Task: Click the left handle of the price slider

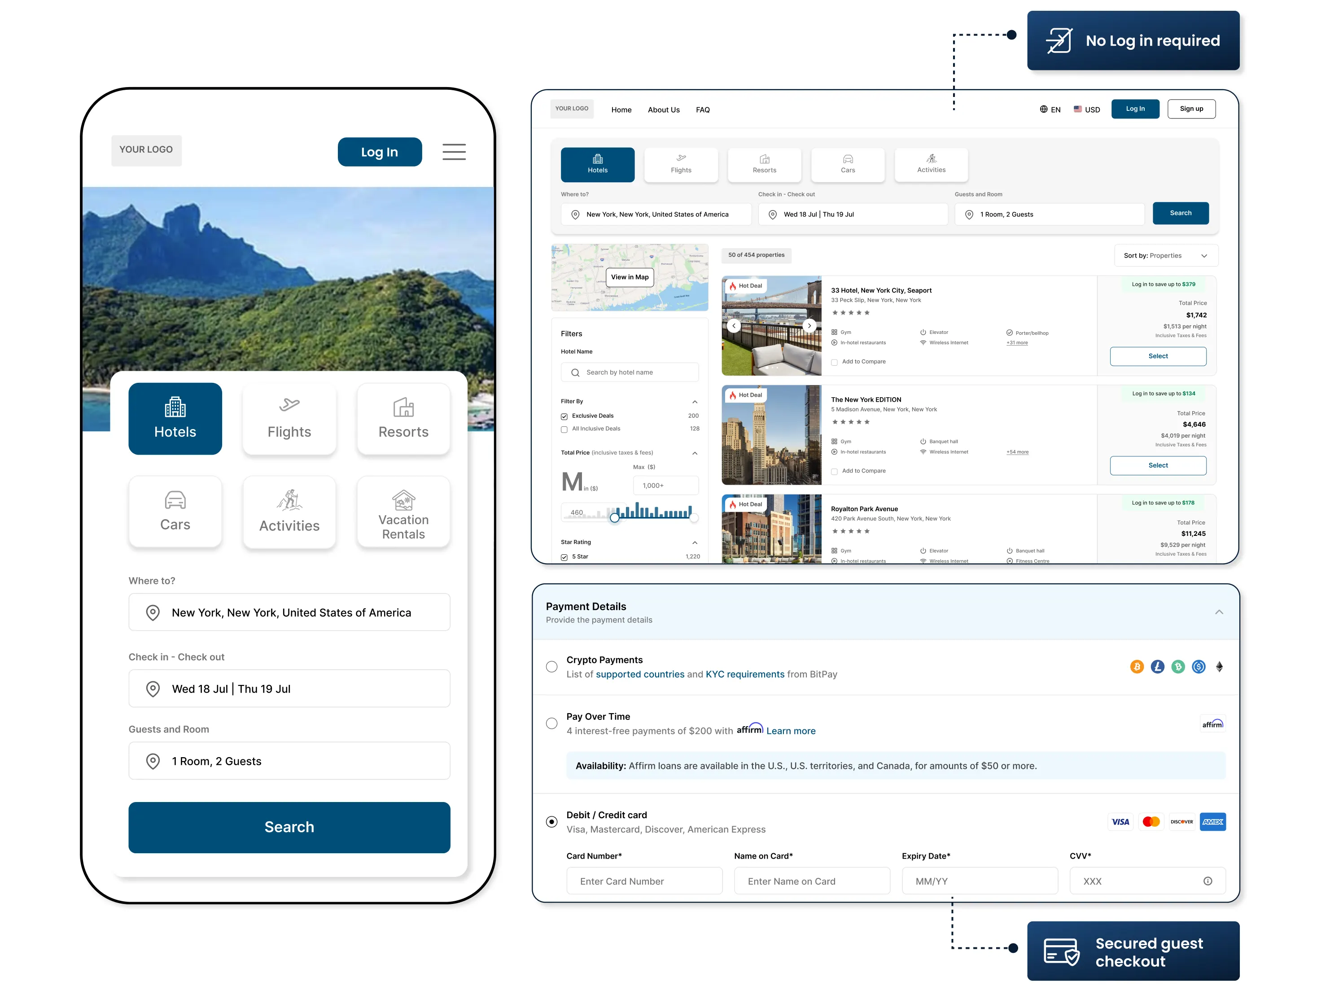Action: click(x=615, y=518)
